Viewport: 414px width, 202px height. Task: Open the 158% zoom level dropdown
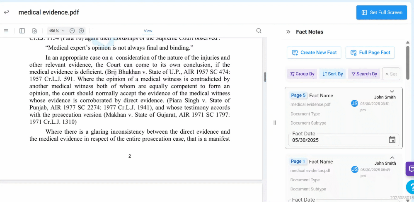click(56, 31)
